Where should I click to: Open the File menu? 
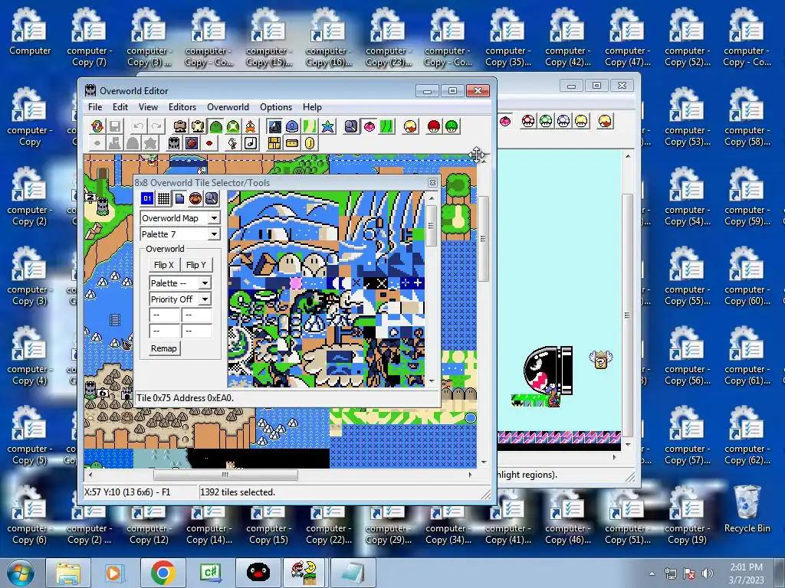[x=95, y=107]
